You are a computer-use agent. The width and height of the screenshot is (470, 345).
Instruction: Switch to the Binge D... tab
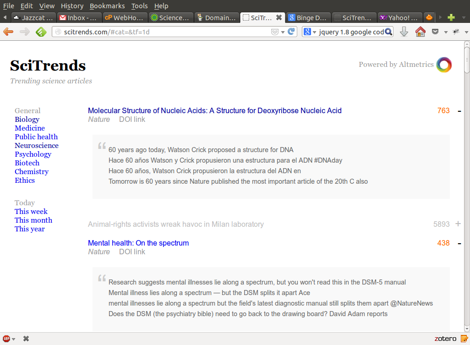[308, 18]
